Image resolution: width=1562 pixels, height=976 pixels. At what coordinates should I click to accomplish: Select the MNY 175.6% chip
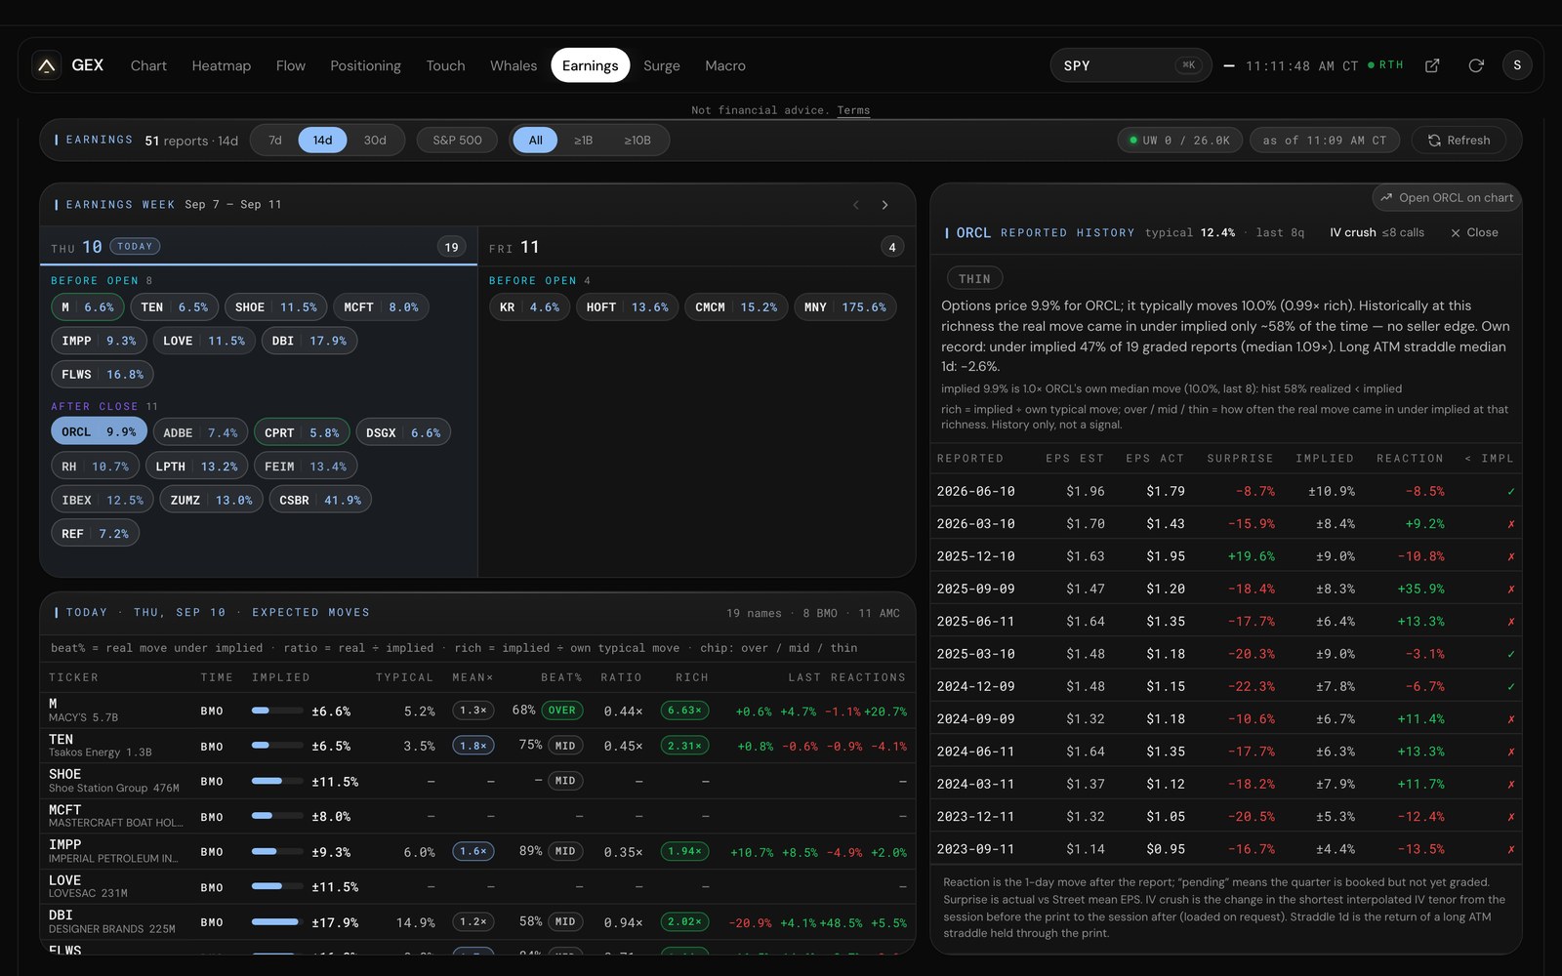(x=844, y=306)
